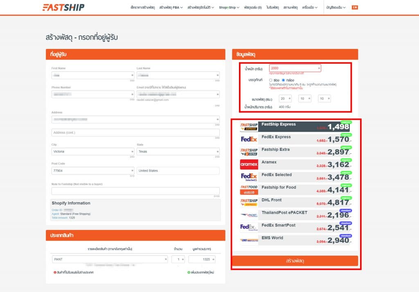Choose the Fastship Extra 2,897 rate row

(x=295, y=152)
